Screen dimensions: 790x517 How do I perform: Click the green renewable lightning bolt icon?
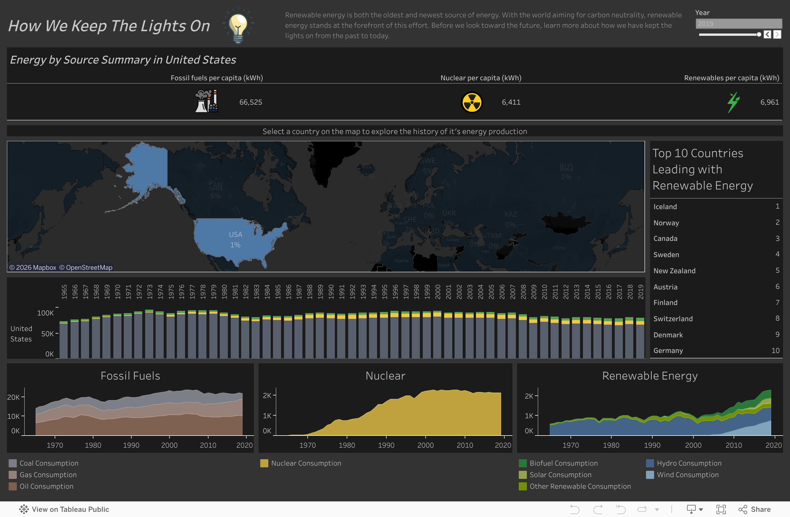pyautogui.click(x=733, y=102)
